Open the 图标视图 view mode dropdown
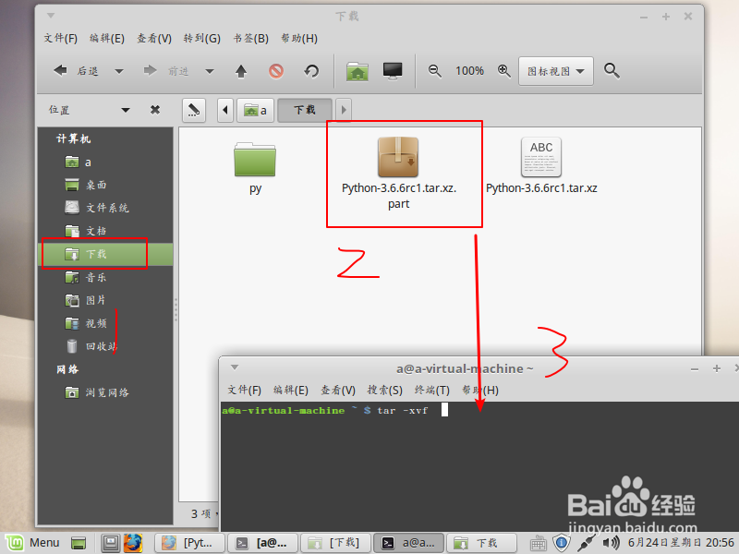 [x=555, y=70]
